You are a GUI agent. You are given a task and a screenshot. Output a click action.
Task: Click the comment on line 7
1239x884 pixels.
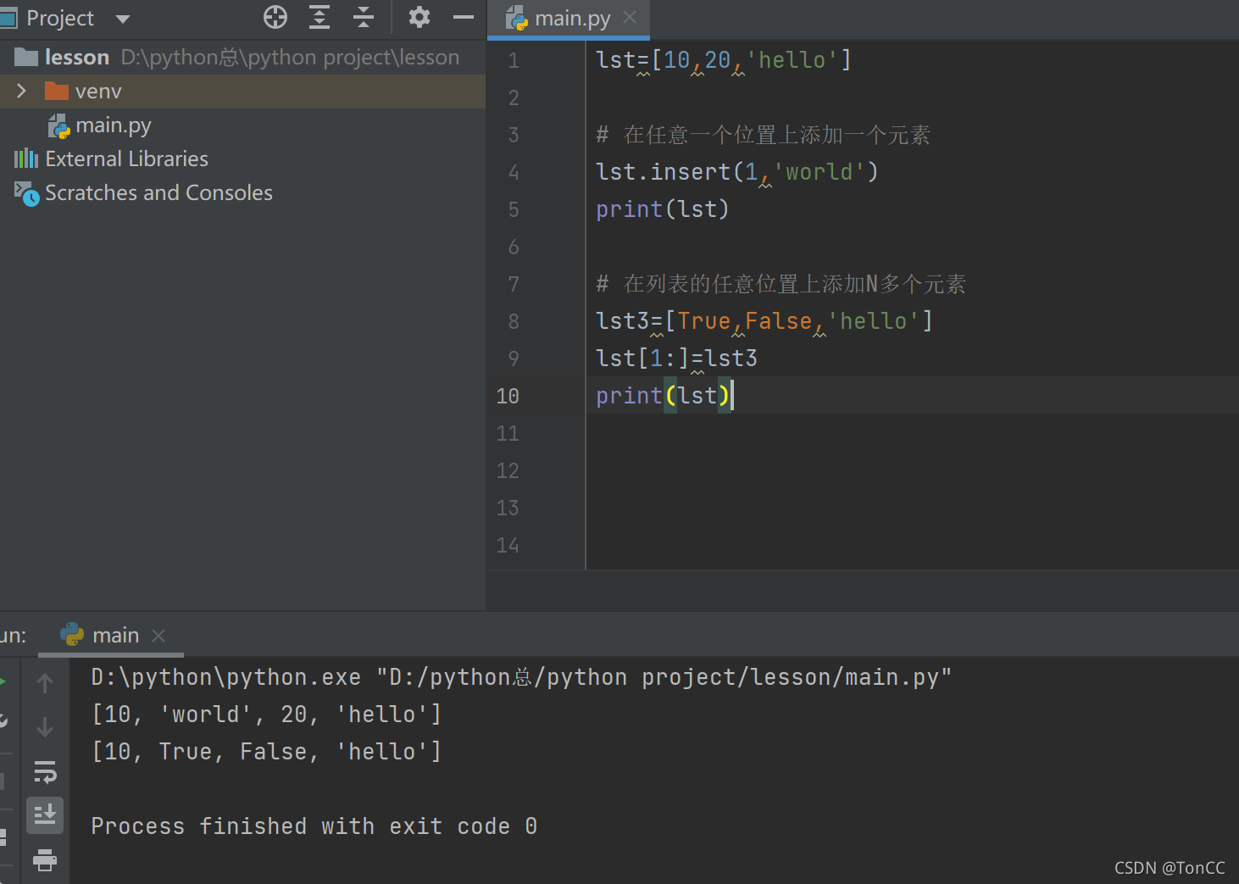pos(781,284)
